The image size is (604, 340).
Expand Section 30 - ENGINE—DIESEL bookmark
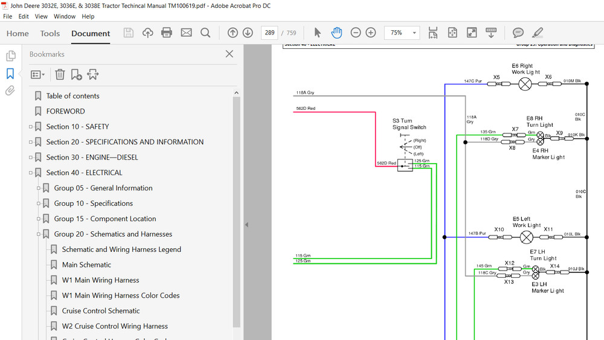pyautogui.click(x=31, y=158)
